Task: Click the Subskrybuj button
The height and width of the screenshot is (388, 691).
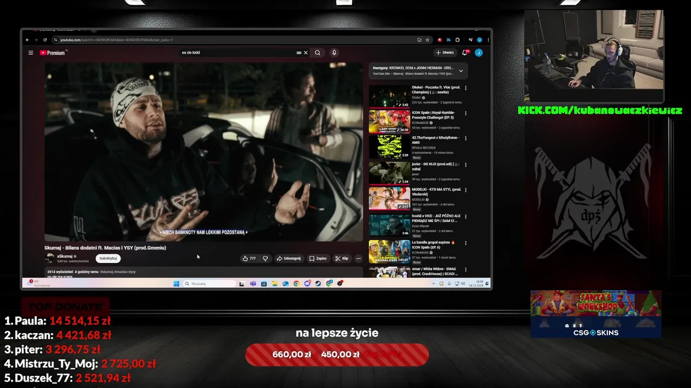Action: point(108,259)
